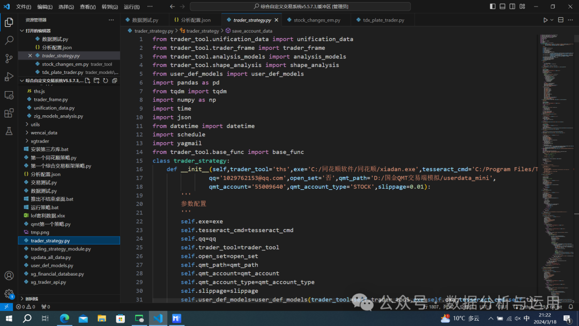Image resolution: width=579 pixels, height=326 pixels.
Task: Open the Accounts menu icon
Action: [9, 276]
